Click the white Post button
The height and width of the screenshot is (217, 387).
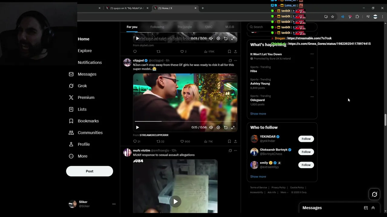(x=89, y=171)
